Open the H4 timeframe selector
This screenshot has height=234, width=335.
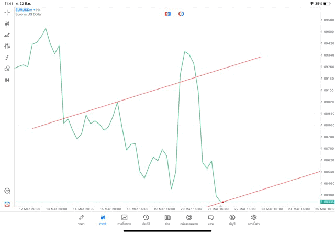pyautogui.click(x=7, y=80)
